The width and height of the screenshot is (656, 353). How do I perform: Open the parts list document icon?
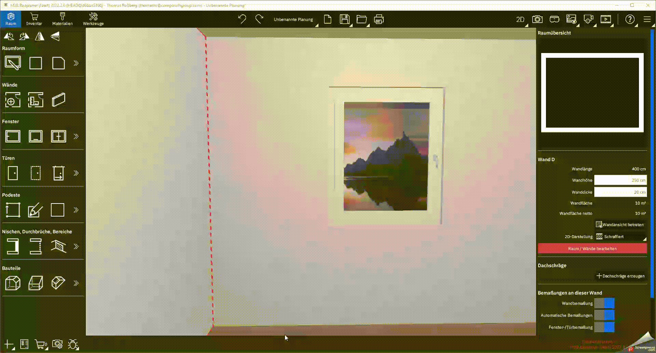pos(24,344)
